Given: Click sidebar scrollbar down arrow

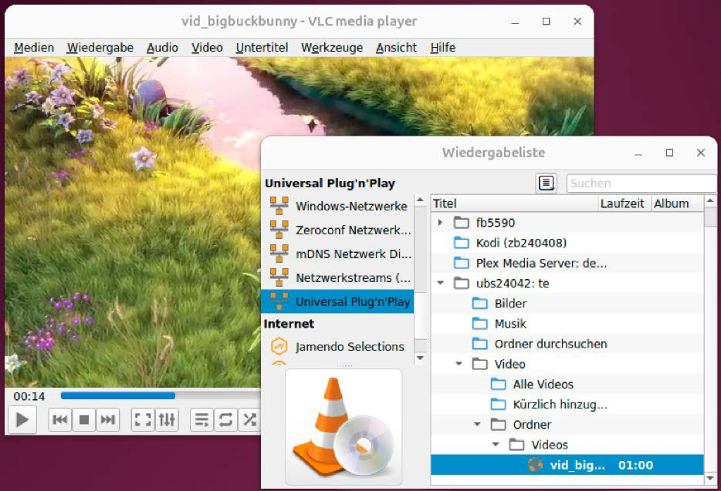Looking at the screenshot, I should (x=420, y=358).
